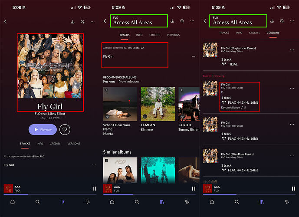Open the When I Hear Your Name album

(120, 104)
